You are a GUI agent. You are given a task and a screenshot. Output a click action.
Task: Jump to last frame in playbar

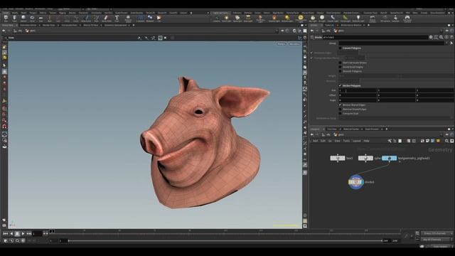[29, 233]
